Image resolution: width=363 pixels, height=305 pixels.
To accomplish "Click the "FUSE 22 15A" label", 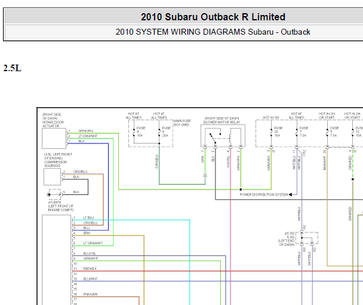I will (x=278, y=132).
